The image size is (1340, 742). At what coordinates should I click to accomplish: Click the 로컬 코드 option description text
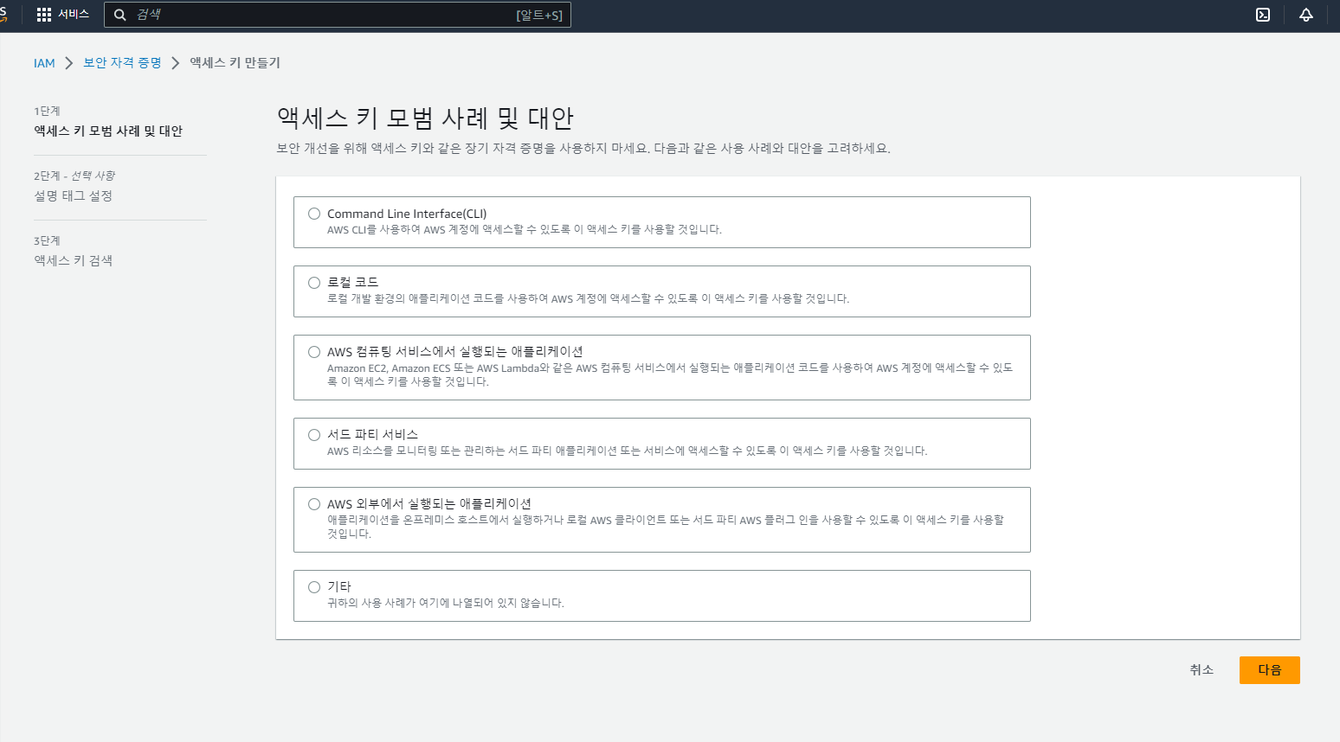pyautogui.click(x=589, y=299)
